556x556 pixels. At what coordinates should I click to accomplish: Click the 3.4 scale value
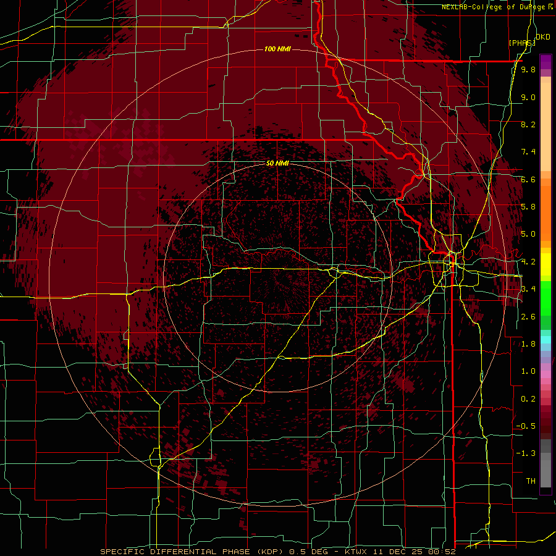click(528, 289)
